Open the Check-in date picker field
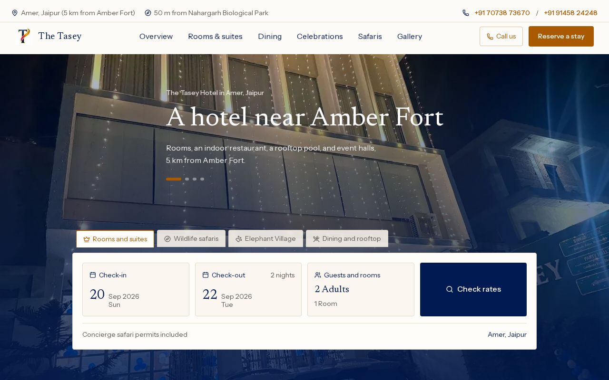This screenshot has height=380, width=609. (x=136, y=289)
